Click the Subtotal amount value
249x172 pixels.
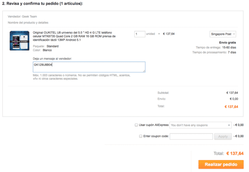pos(232,93)
